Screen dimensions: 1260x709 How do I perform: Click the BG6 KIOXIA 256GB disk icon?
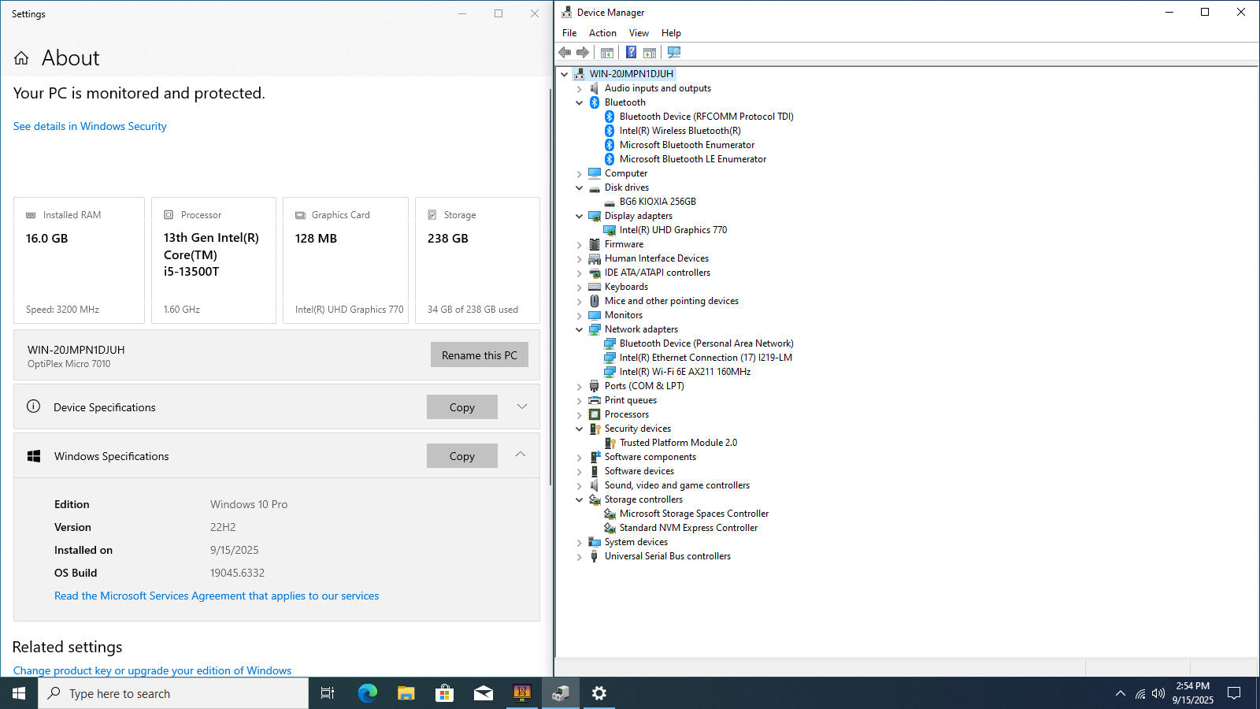(x=609, y=202)
